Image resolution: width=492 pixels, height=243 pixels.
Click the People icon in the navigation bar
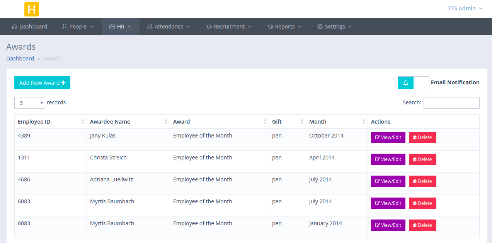pos(65,26)
